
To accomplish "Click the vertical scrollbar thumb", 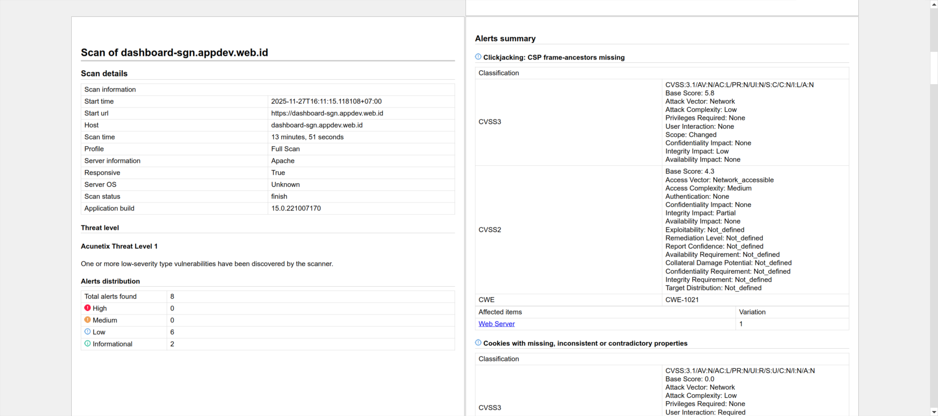I will pyautogui.click(x=934, y=67).
